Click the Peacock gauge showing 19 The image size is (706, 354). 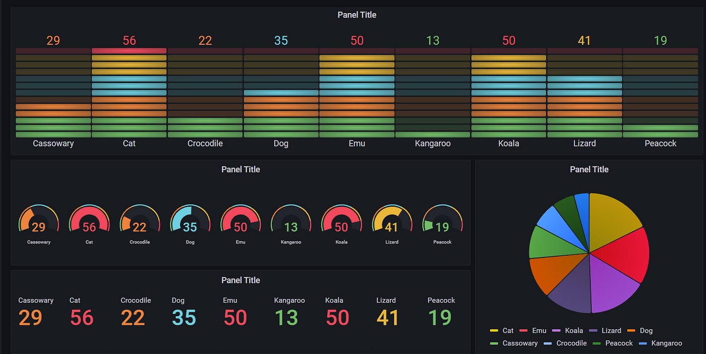tap(442, 222)
